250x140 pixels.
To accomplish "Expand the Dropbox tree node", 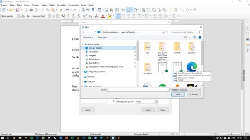I will pos(82,77).
